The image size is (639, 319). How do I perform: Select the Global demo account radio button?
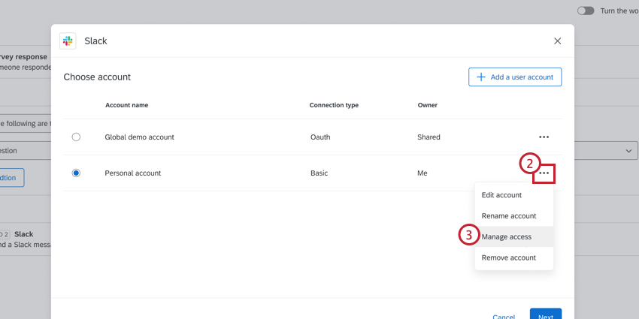(x=76, y=137)
